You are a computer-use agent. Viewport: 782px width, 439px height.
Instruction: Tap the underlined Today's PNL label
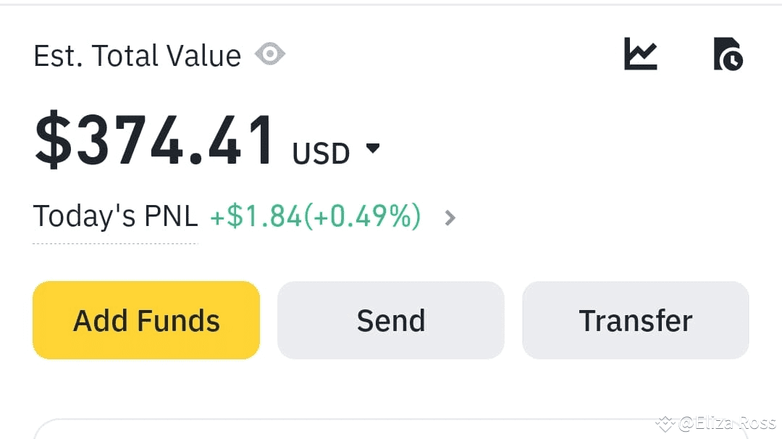coord(115,217)
